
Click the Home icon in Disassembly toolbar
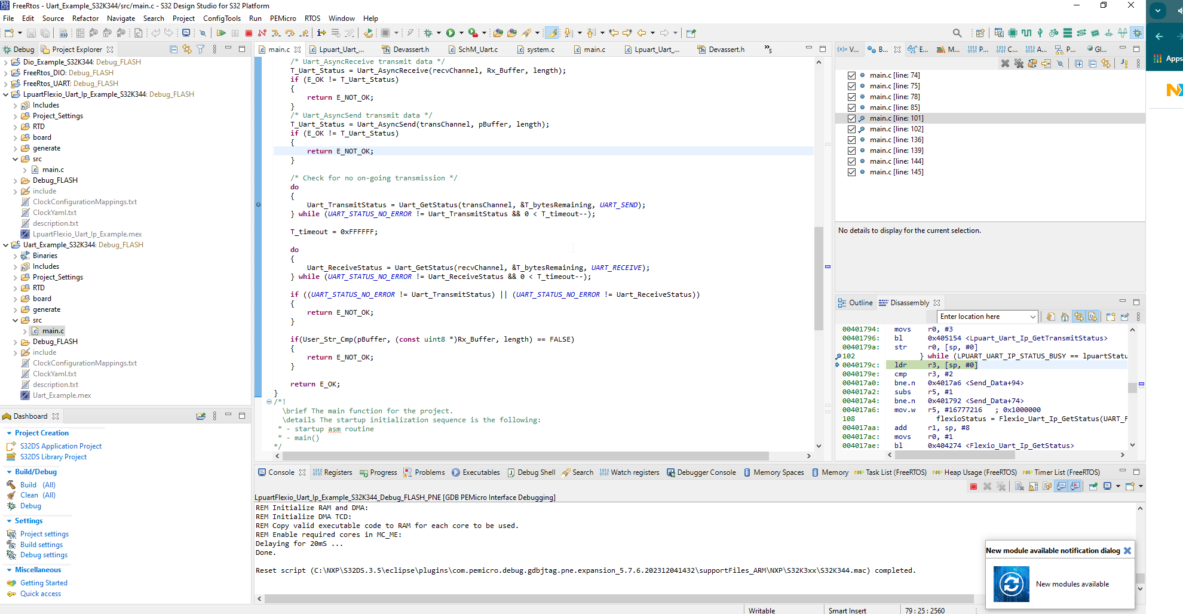pos(1065,317)
